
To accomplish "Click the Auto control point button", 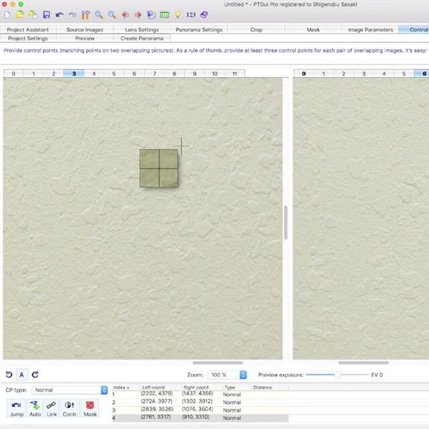I will tap(35, 408).
